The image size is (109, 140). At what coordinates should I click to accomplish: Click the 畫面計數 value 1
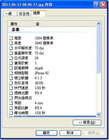(x=36, y=63)
